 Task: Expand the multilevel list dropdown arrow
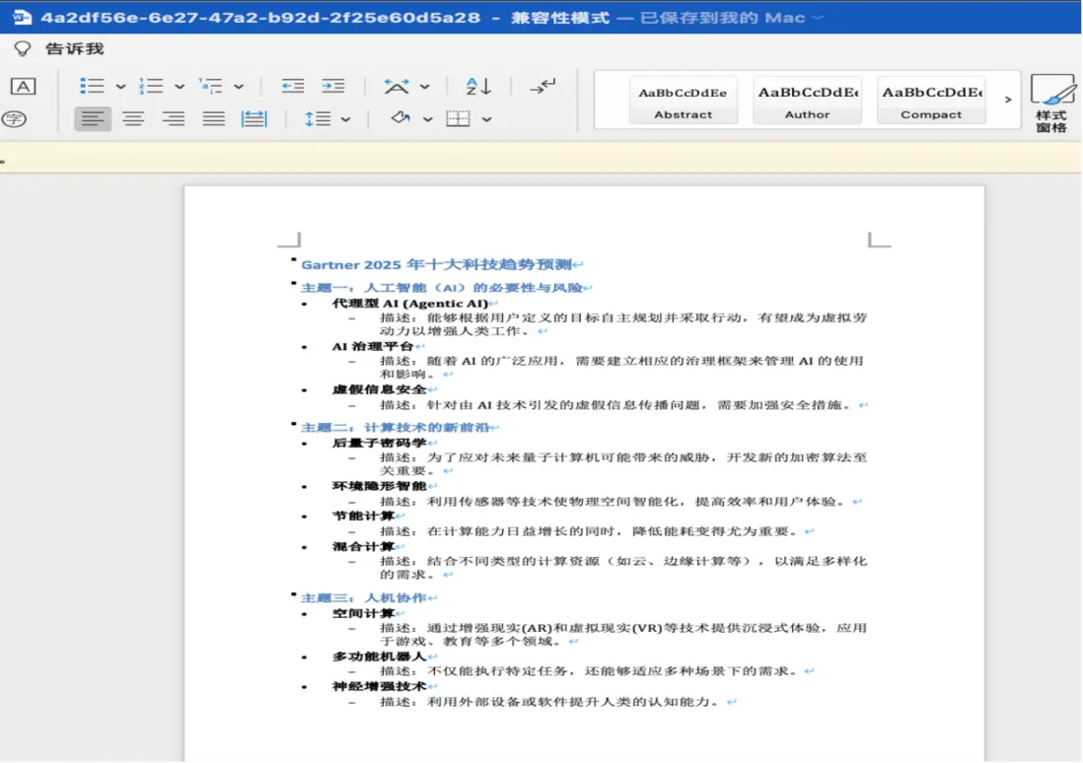[x=239, y=87]
